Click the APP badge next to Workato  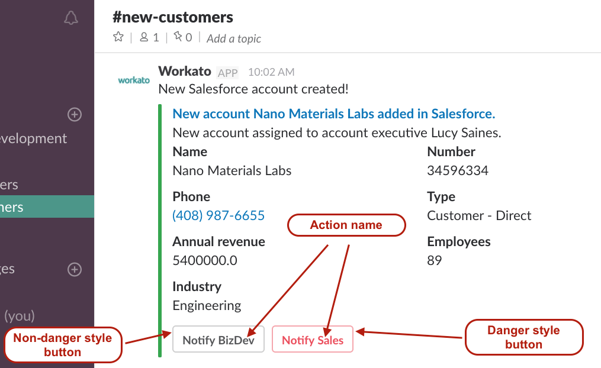tap(228, 73)
